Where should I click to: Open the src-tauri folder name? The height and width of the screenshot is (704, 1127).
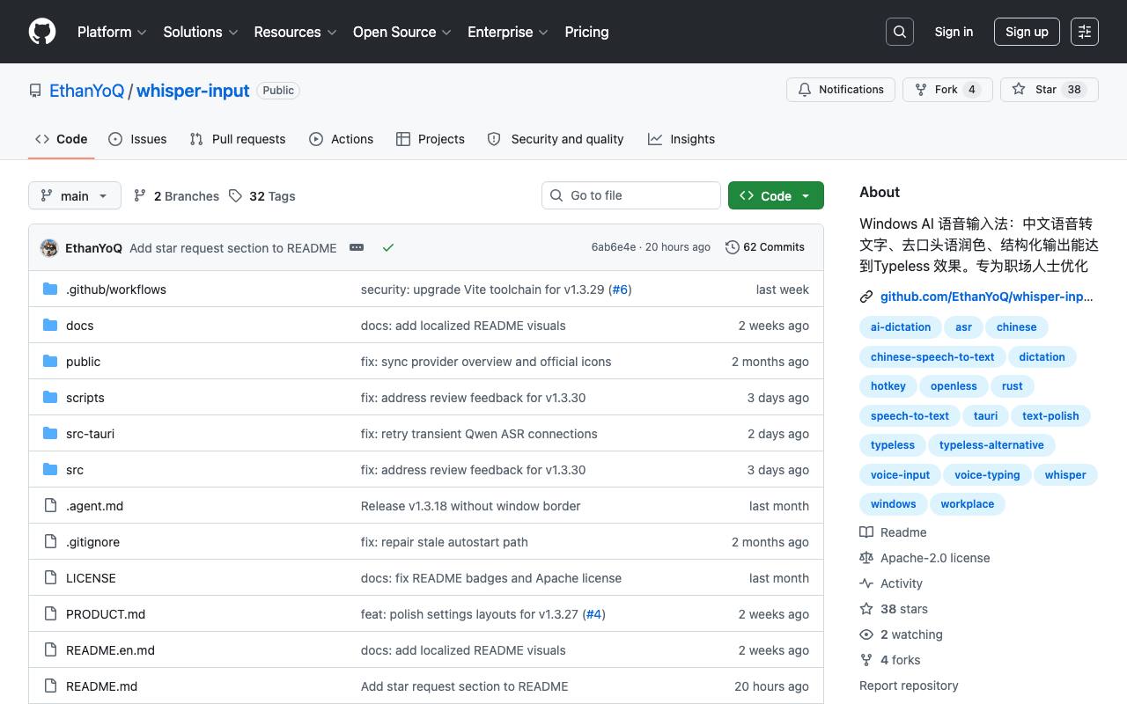pos(90,434)
